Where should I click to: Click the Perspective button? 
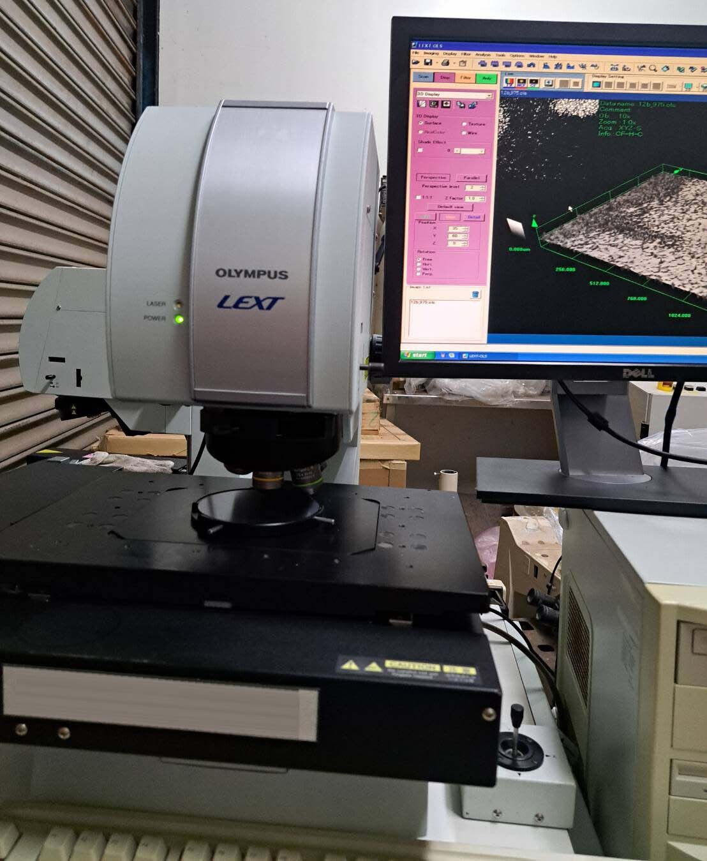tap(433, 177)
